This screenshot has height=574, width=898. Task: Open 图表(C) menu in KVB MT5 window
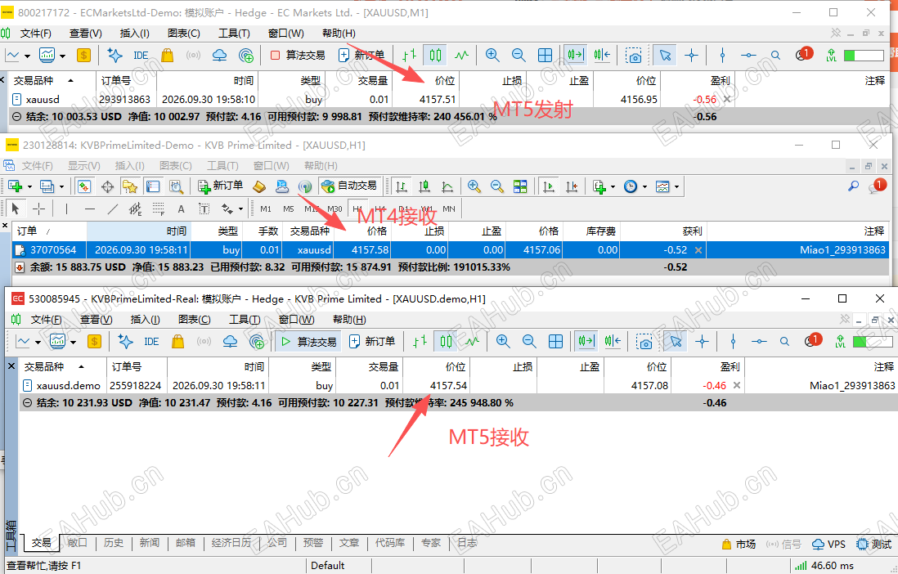click(x=194, y=320)
